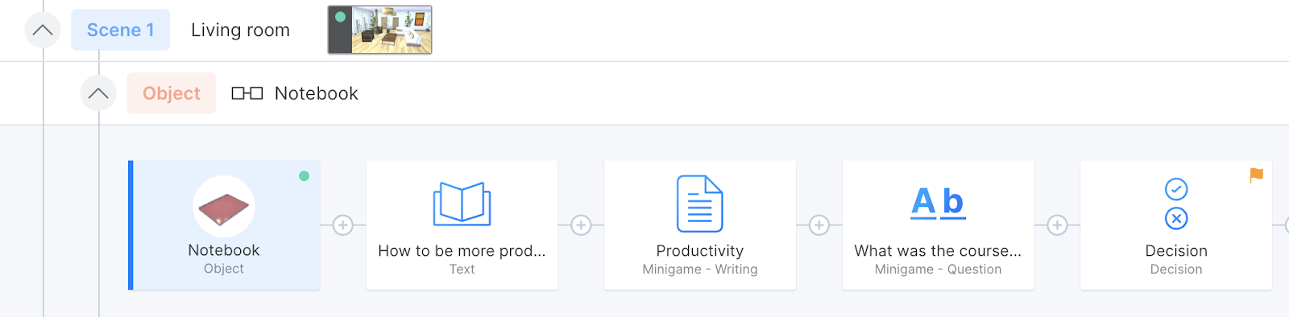Collapse the Notebook object section chevron
The width and height of the screenshot is (1289, 317).
98,93
